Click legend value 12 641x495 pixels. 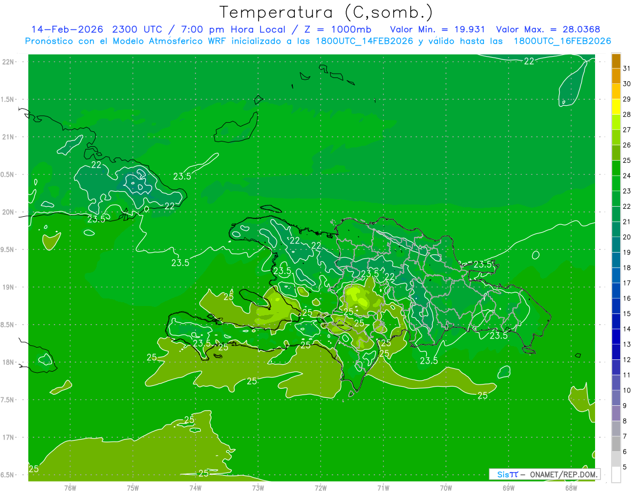627,360
